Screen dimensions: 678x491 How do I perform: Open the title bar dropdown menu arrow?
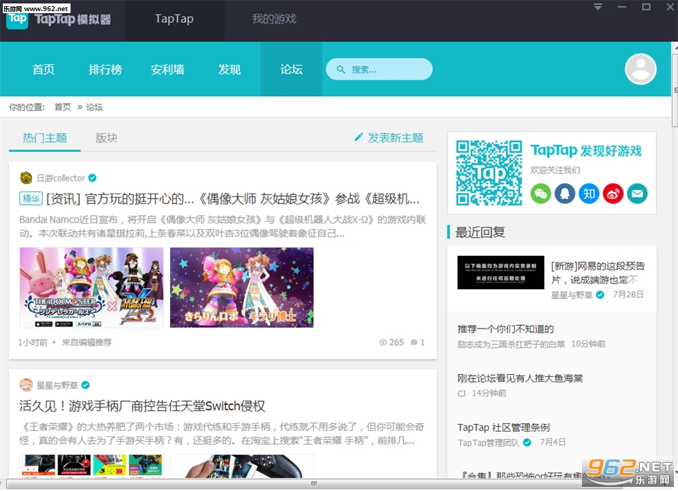[x=598, y=8]
